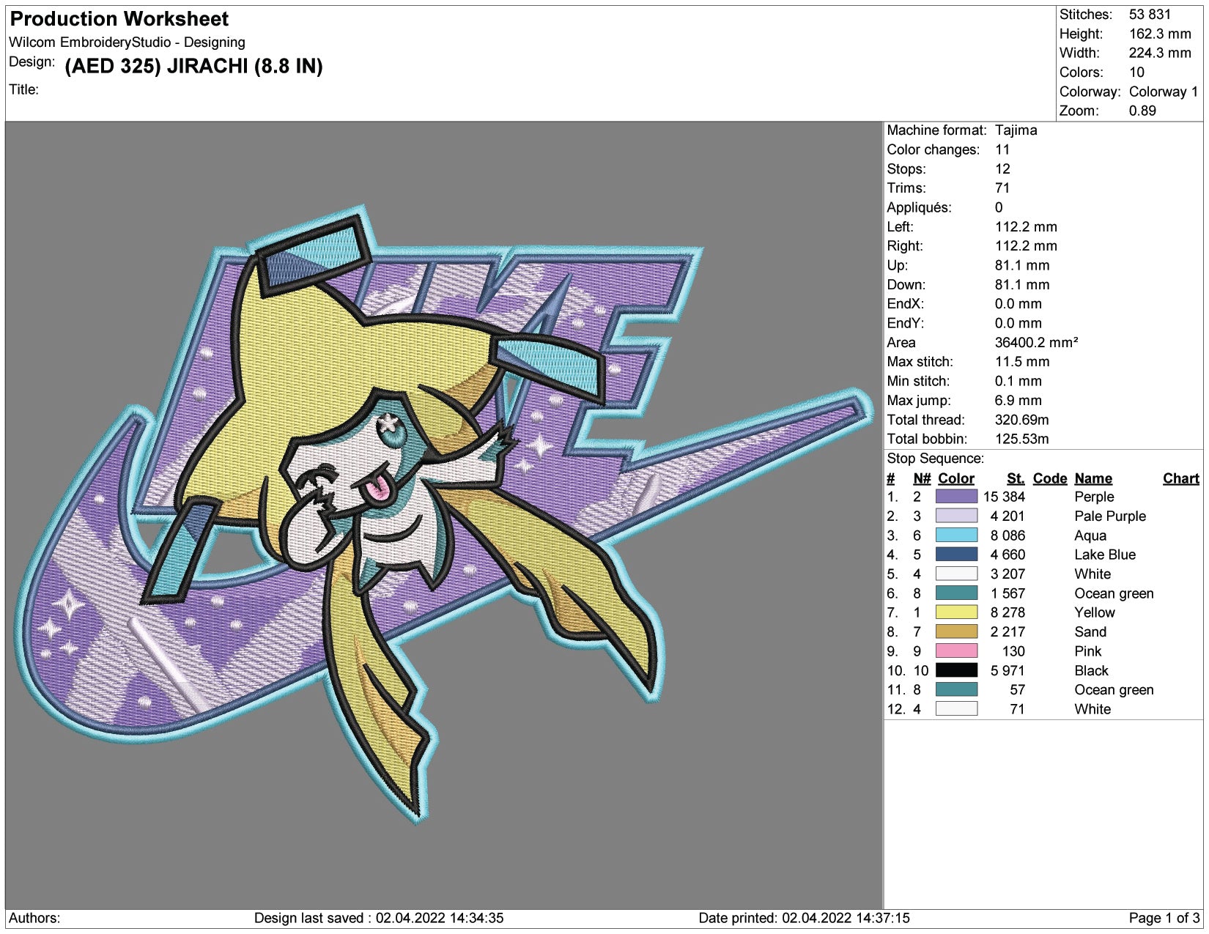
Task: Click the Total thread value '320.69m'
Action: coord(1021,420)
